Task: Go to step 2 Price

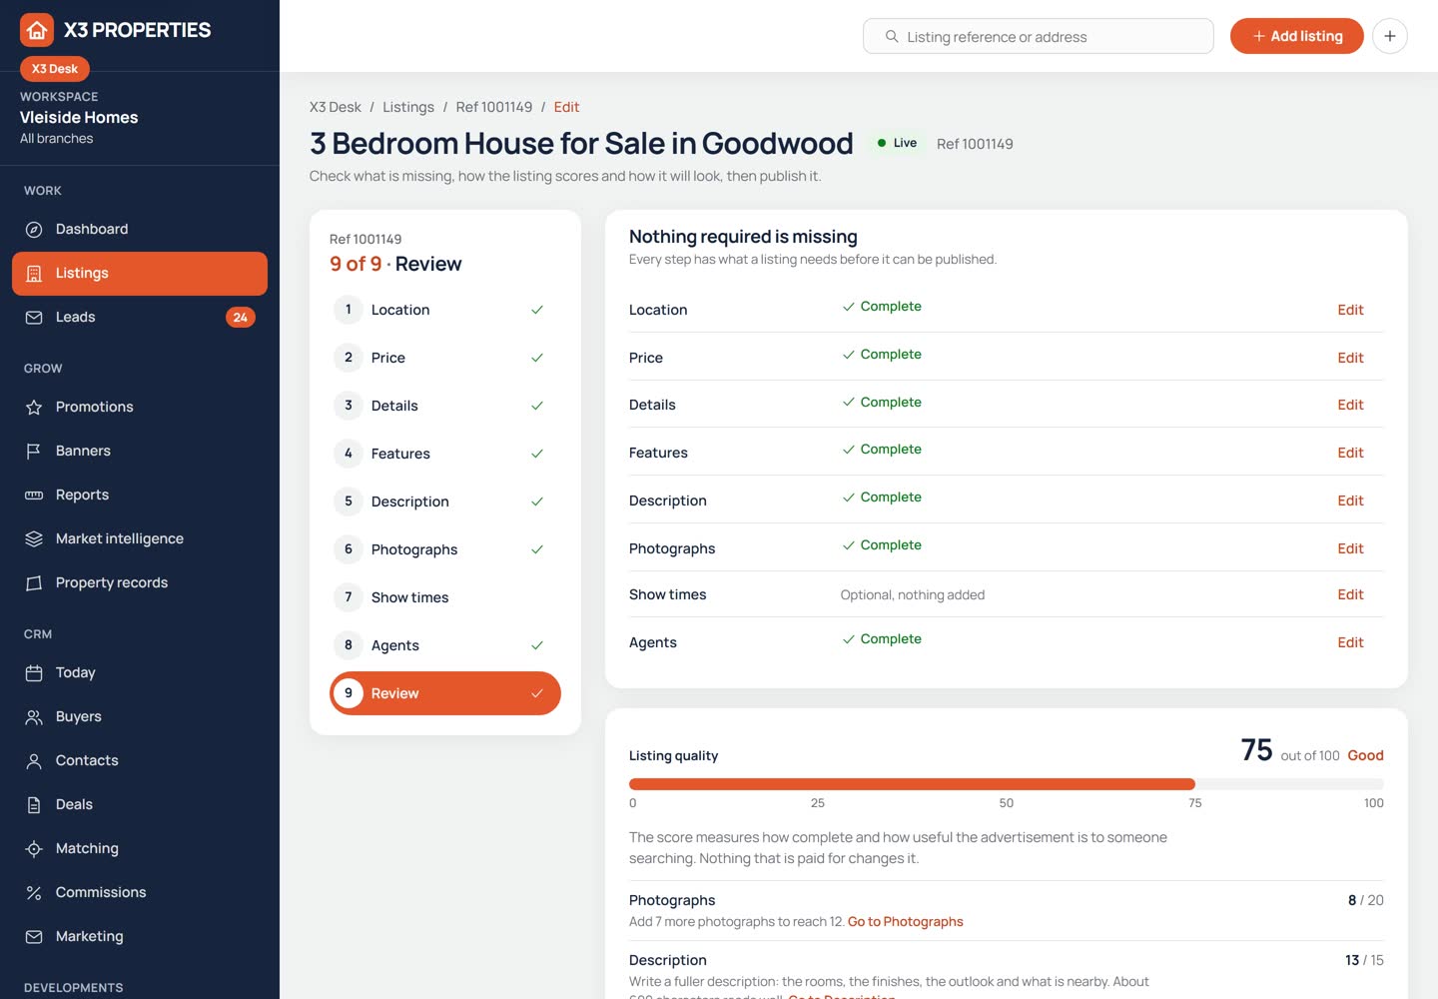Action: pos(445,358)
